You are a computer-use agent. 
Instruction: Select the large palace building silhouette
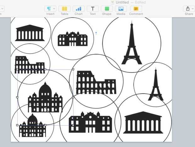pos(90,122)
